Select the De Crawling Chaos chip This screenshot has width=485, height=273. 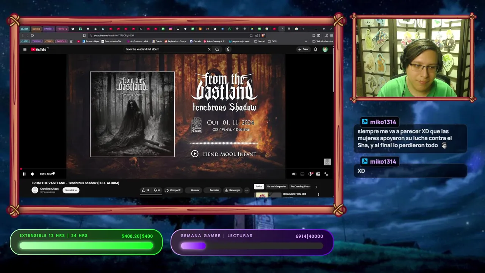coord(300,187)
